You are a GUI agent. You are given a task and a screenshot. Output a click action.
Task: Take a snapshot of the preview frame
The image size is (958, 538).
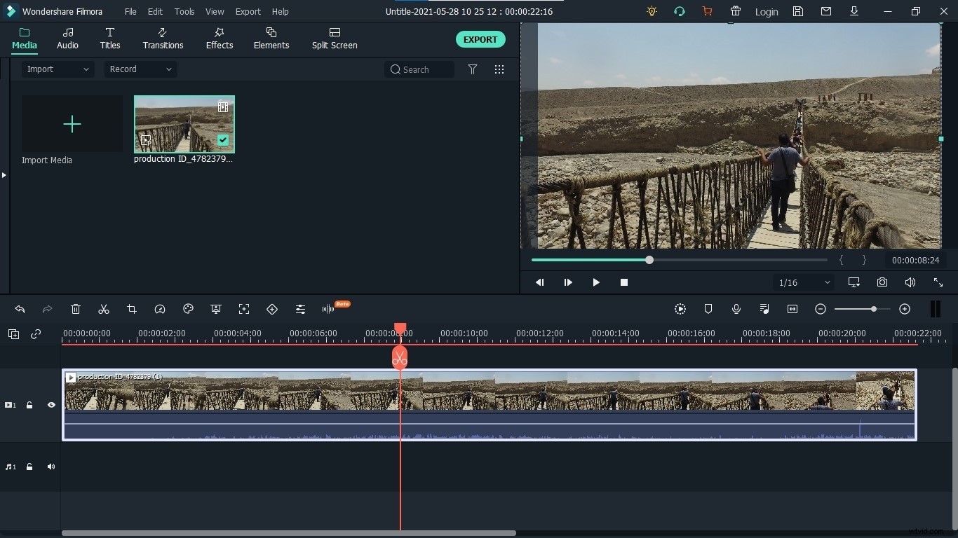(x=882, y=282)
